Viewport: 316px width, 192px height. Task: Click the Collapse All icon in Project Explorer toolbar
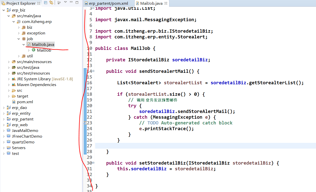click(45, 2)
